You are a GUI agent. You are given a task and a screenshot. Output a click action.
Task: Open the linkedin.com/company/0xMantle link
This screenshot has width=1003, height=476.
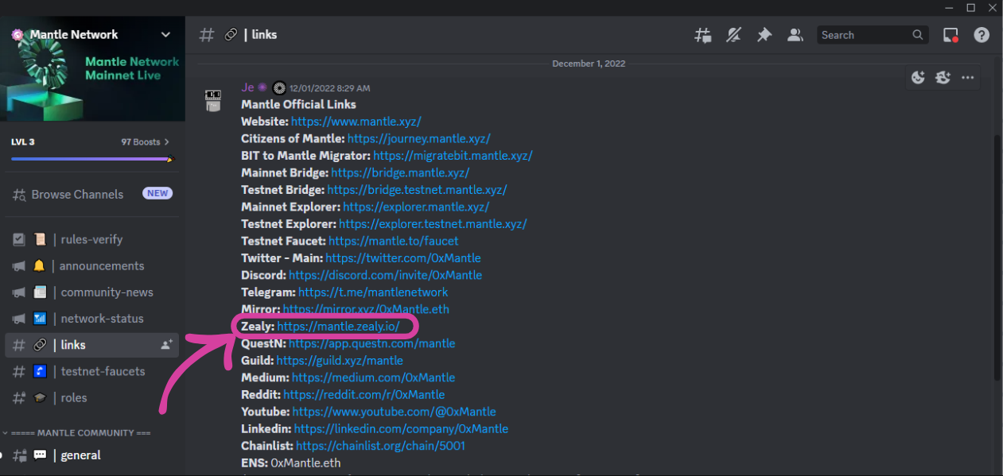click(401, 429)
